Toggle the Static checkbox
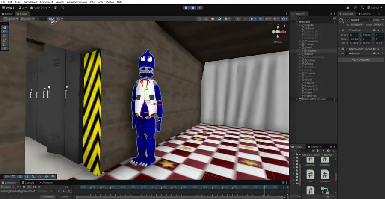 [371, 20]
